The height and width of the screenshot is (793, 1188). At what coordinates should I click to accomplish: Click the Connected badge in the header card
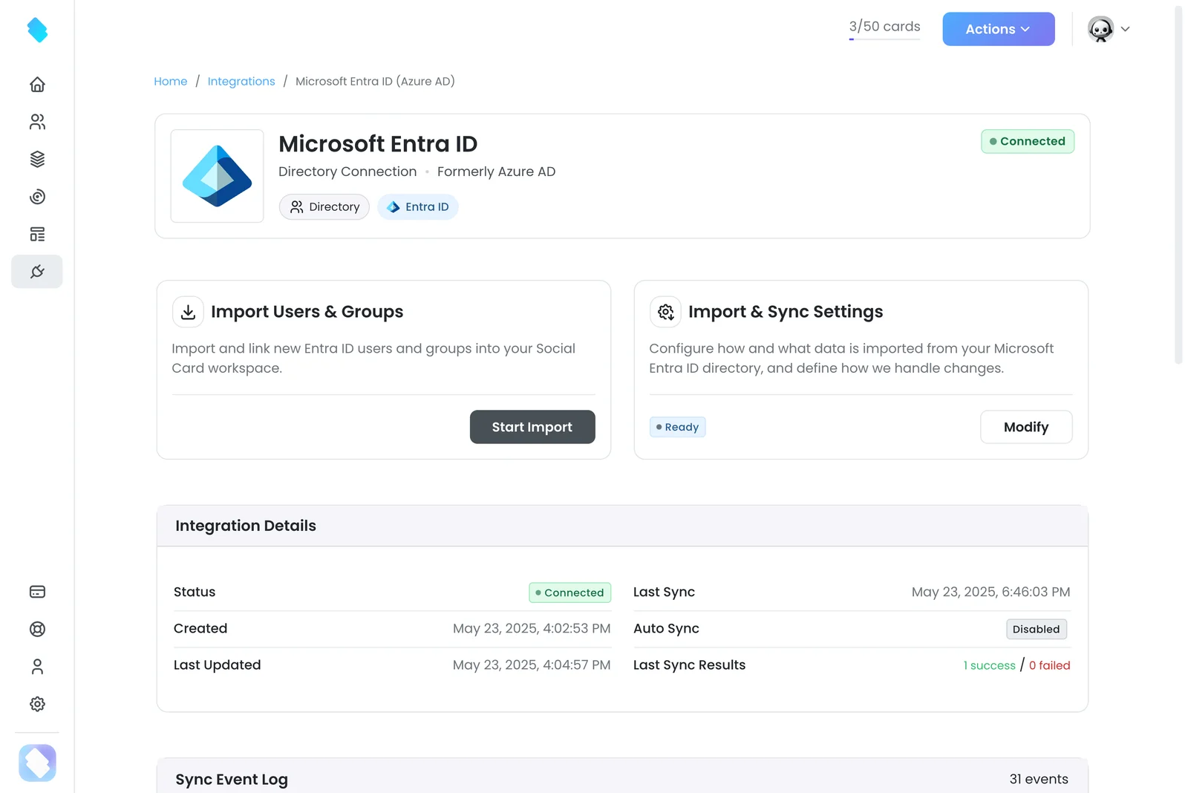pyautogui.click(x=1028, y=141)
